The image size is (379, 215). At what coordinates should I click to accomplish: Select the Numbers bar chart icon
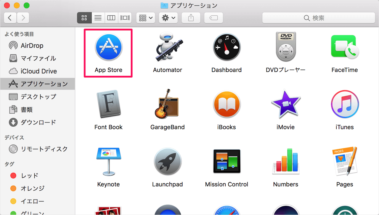point(285,161)
